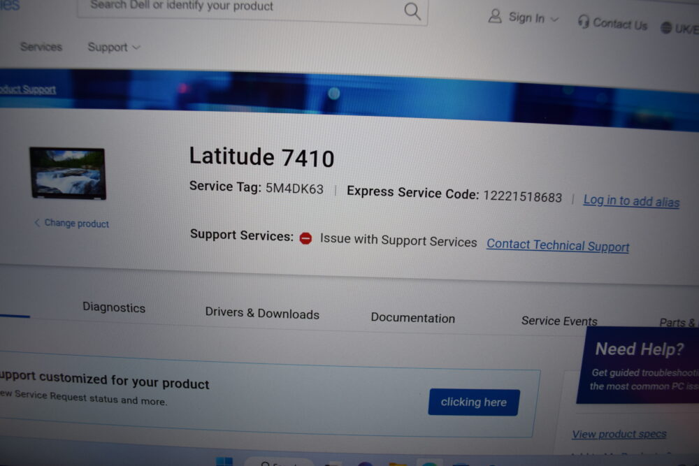Open the Drivers & Downloads tab
Image resolution: width=699 pixels, height=466 pixels.
click(x=262, y=313)
